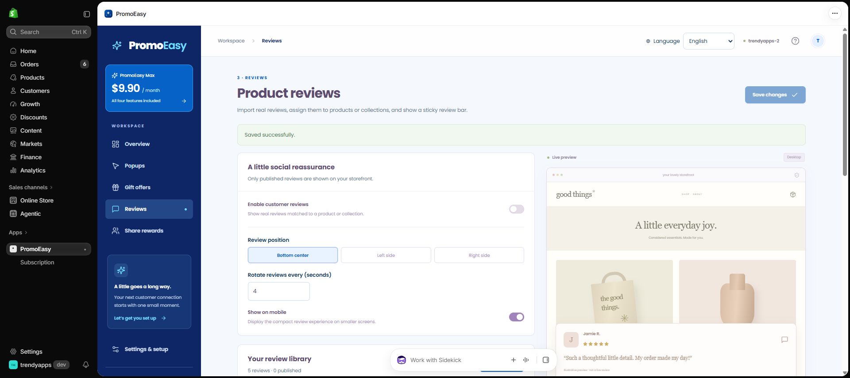The width and height of the screenshot is (850, 378).
Task: Click the Shopify Search box
Action: 49,32
